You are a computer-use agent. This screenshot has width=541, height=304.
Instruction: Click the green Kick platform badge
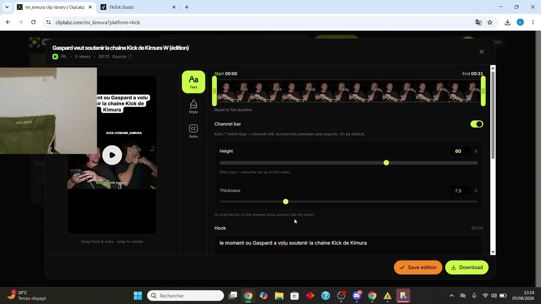55,57
